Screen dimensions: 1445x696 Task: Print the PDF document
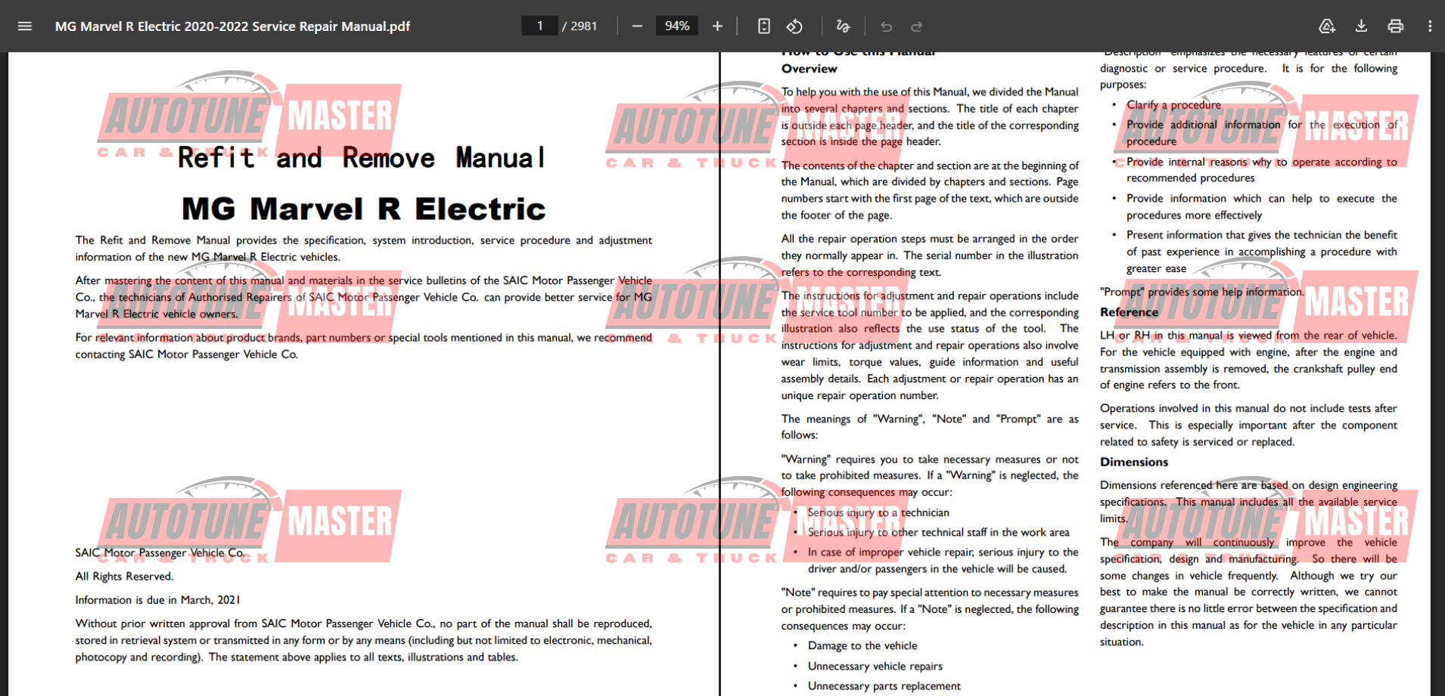tap(1396, 26)
